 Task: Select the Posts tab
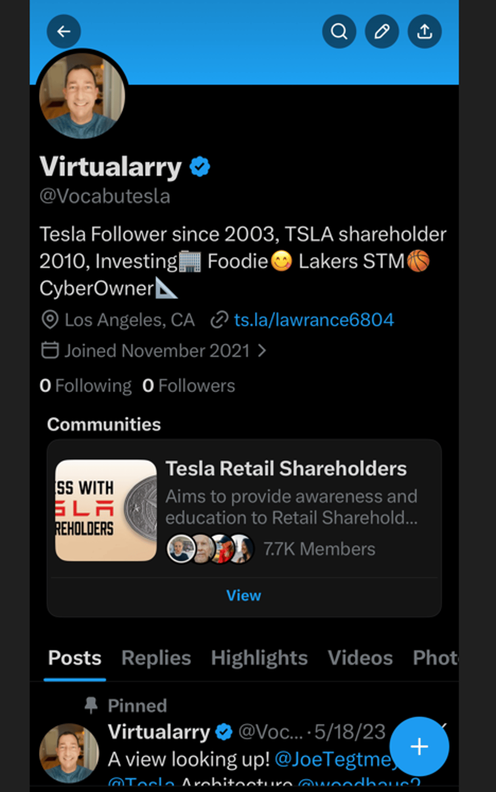[x=75, y=658]
